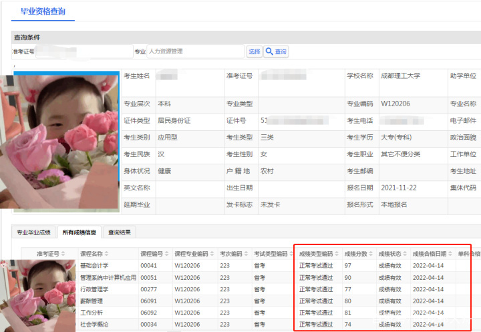The height and width of the screenshot is (332, 481).
Task: Click the 专业 field showing 人力资源管理
Action: pos(195,51)
